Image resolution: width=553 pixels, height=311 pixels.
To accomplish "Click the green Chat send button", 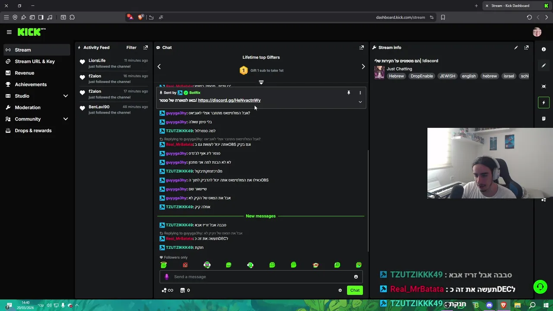I will pyautogui.click(x=355, y=290).
